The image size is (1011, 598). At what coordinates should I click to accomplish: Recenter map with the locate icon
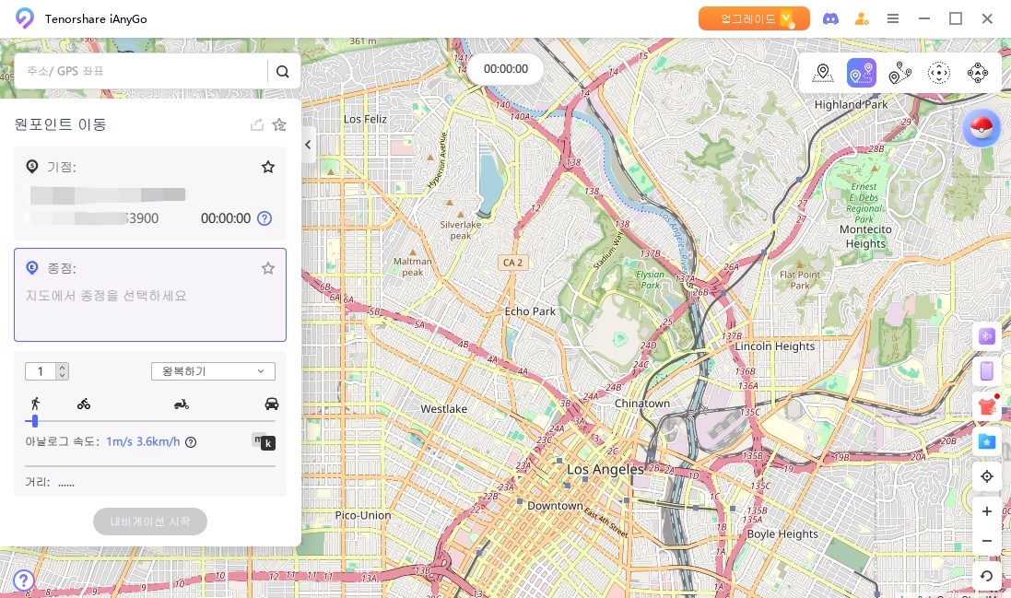pos(986,476)
